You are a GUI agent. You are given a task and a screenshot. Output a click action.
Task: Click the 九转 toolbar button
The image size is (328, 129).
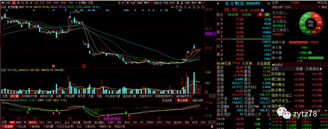pos(133,3)
